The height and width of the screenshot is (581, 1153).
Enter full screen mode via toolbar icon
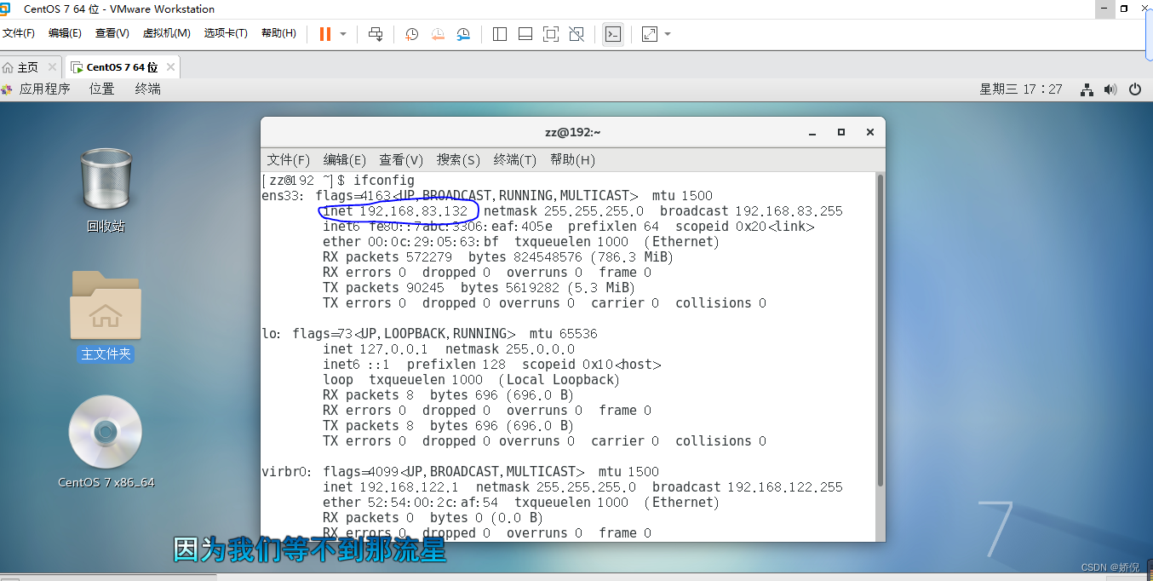pos(552,34)
